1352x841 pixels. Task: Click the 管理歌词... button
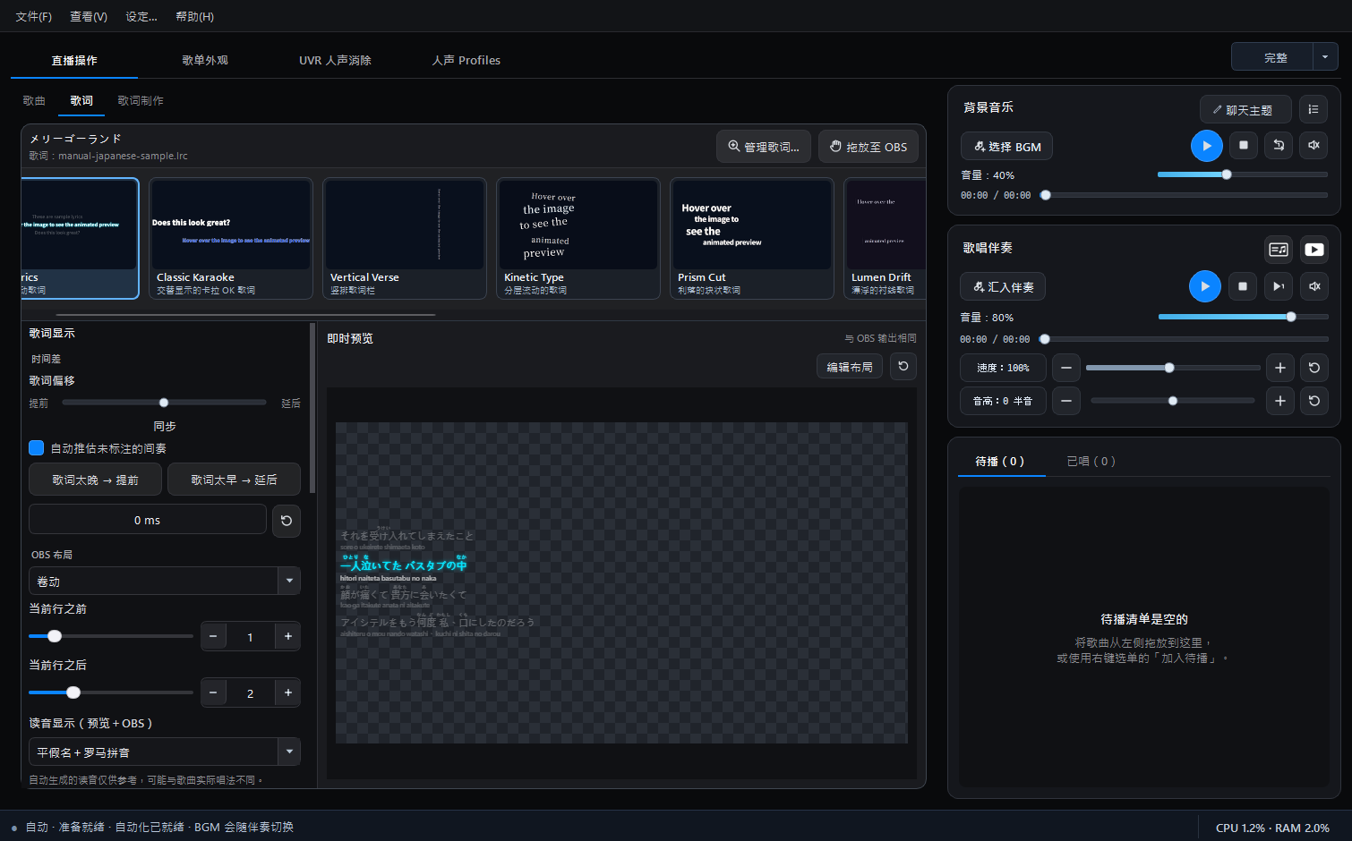tap(764, 147)
